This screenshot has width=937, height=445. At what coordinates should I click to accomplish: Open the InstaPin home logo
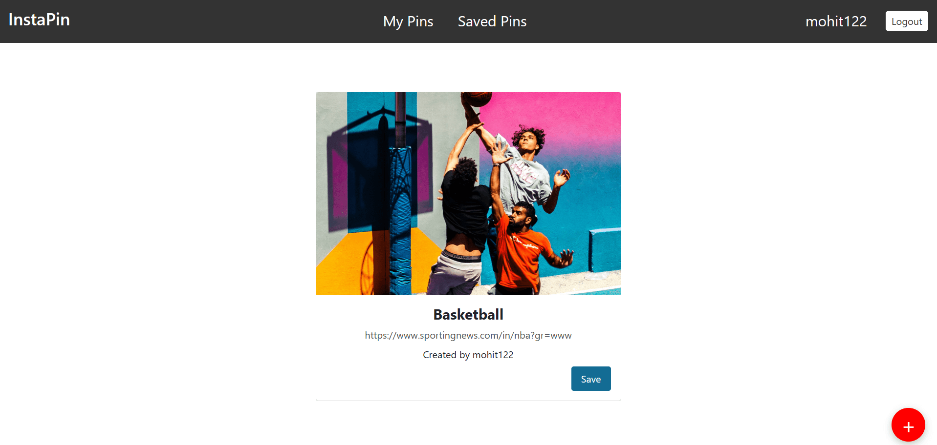point(39,20)
